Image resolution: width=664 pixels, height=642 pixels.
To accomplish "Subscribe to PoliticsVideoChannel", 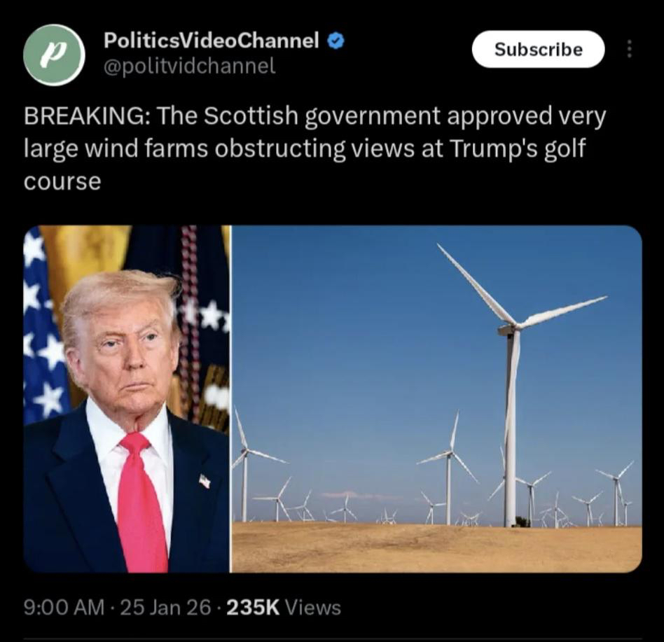I will point(538,49).
